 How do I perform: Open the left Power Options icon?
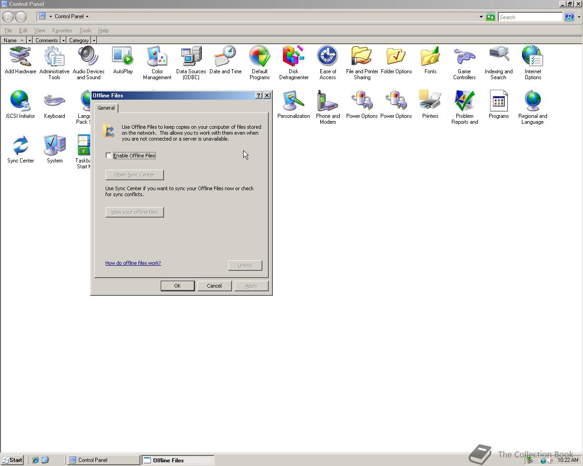(362, 105)
